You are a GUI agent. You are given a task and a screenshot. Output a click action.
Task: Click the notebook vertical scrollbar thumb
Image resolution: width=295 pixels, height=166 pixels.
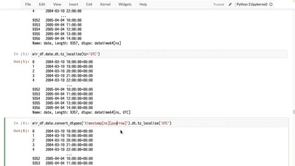point(294,112)
